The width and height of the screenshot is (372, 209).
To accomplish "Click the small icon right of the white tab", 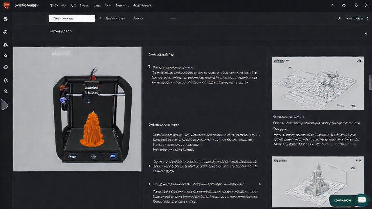I will tap(100, 18).
